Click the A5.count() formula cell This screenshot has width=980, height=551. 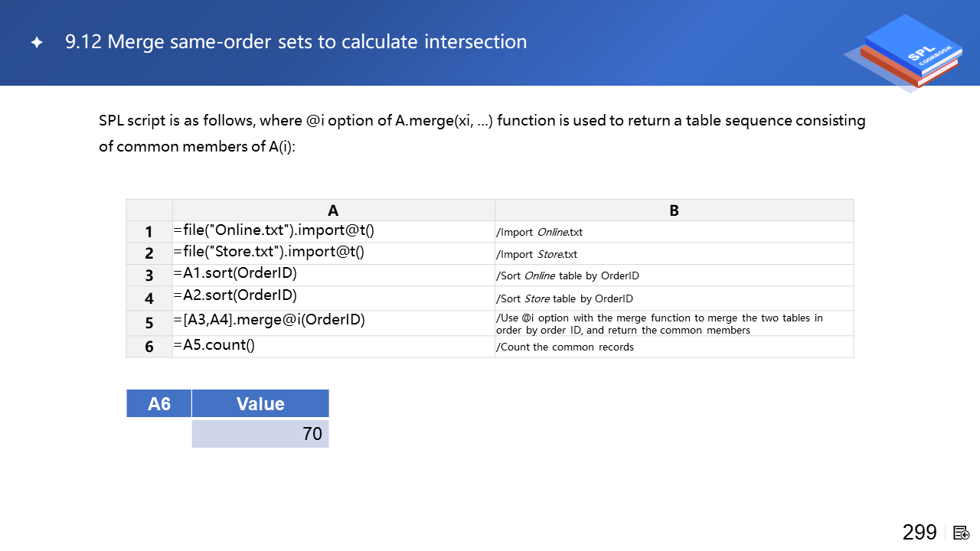pos(214,344)
